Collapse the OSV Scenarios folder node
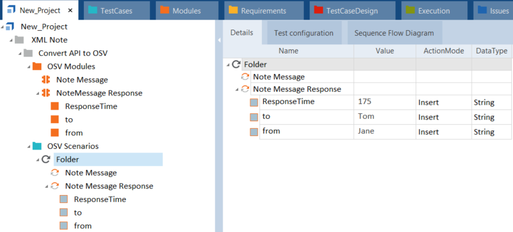The height and width of the screenshot is (232, 513). point(29,146)
